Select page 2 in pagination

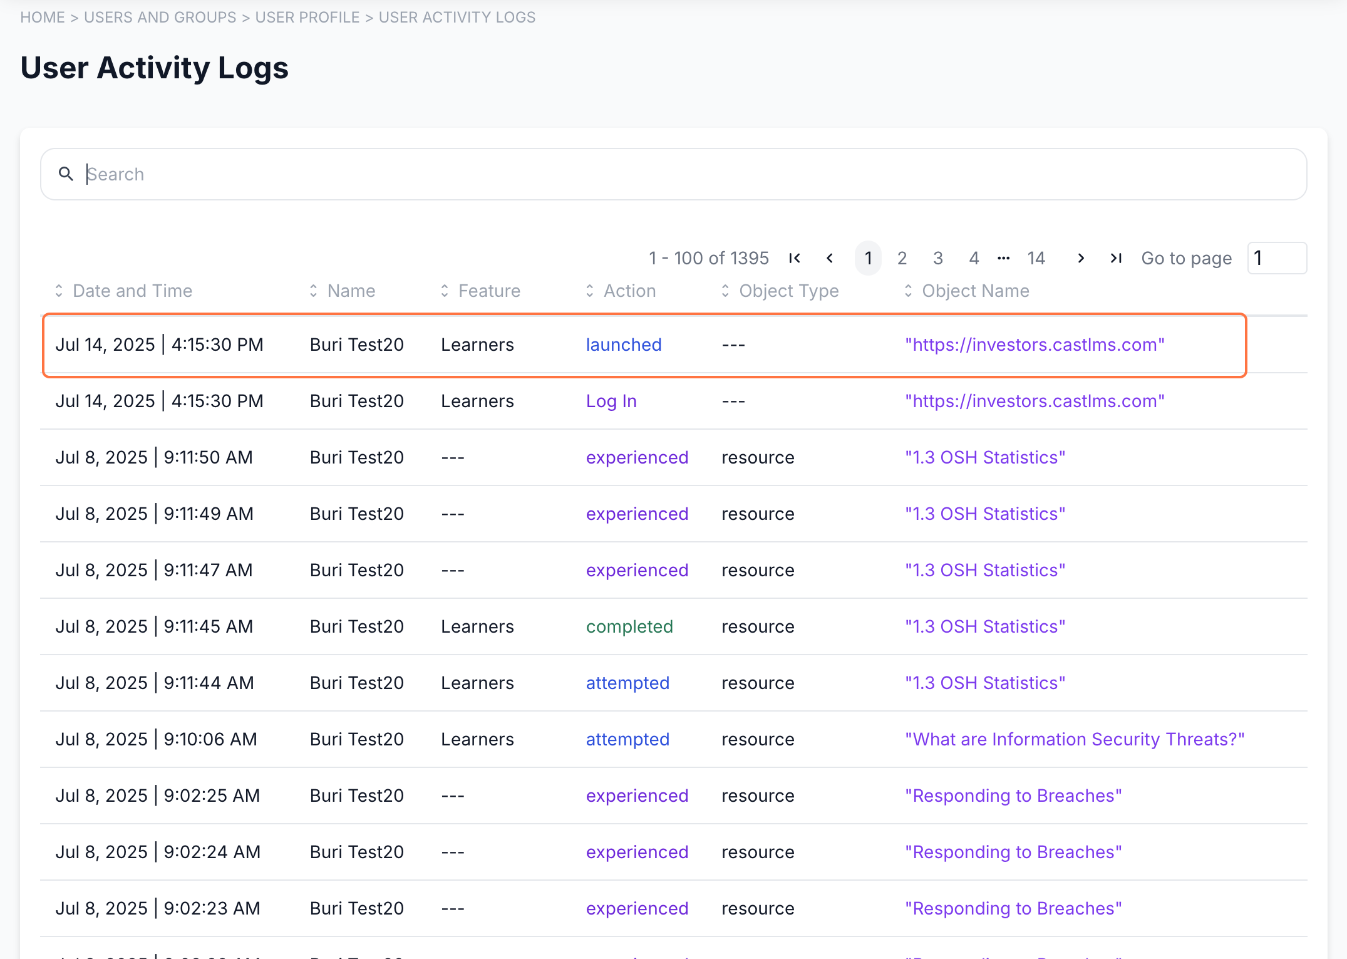tap(902, 258)
